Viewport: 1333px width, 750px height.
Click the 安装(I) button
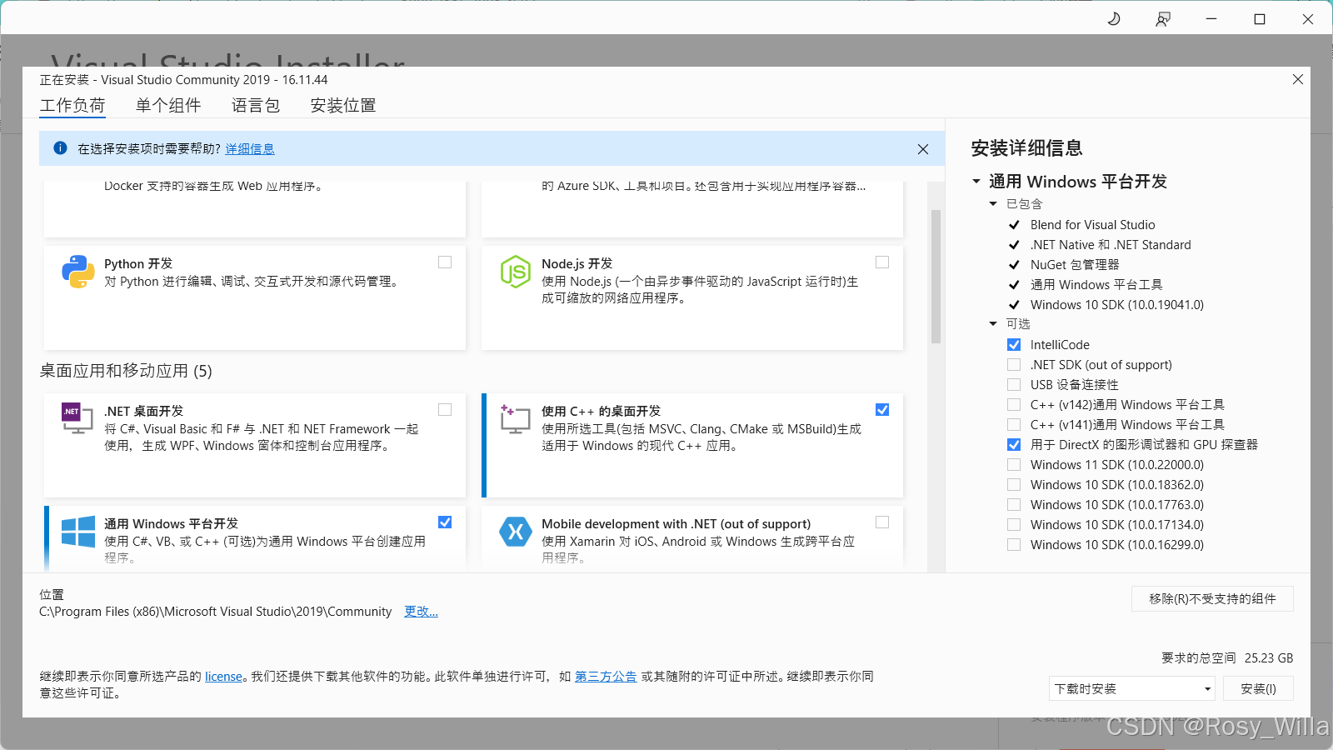[1258, 688]
